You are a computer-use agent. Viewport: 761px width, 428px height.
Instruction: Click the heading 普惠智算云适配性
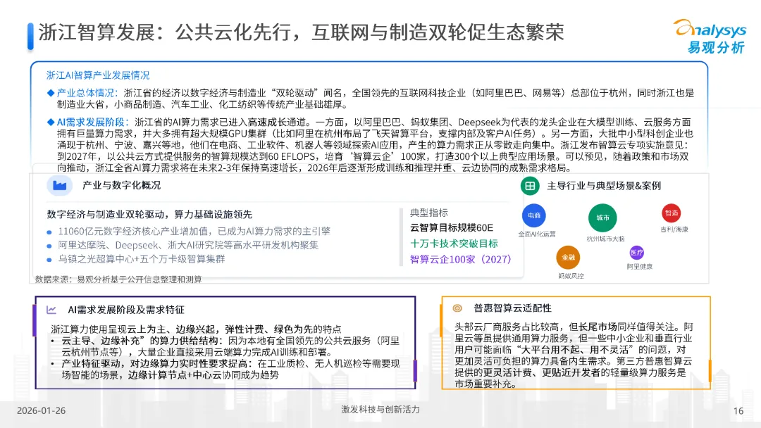pyautogui.click(x=512, y=308)
